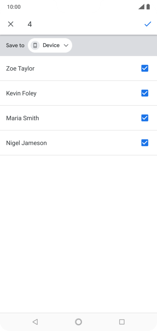Uncheck the Zoe Taylor checkbox

click(145, 68)
